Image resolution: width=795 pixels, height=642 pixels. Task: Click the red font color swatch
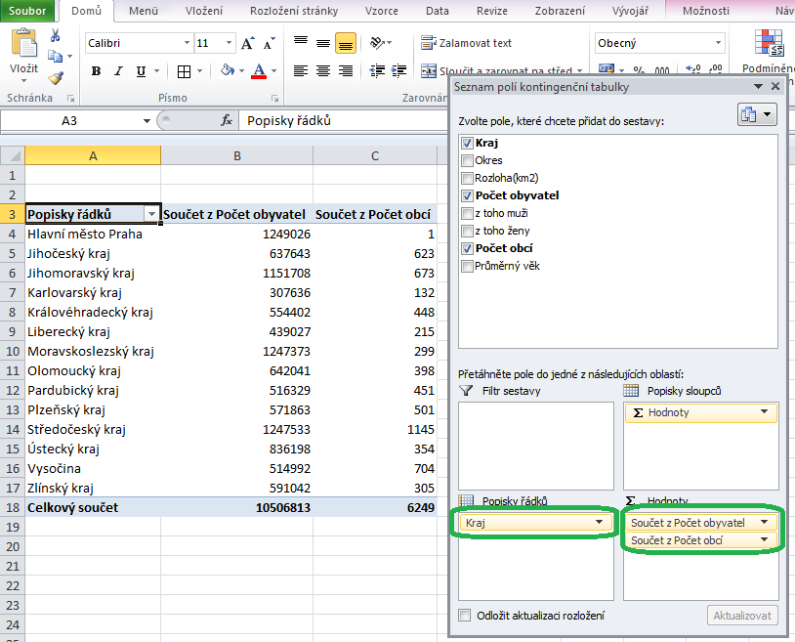259,71
